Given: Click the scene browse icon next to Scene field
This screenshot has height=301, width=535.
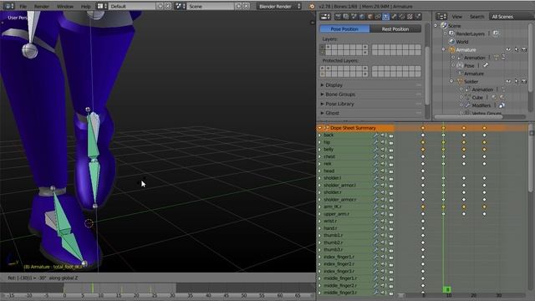Looking at the screenshot, I should (x=180, y=6).
